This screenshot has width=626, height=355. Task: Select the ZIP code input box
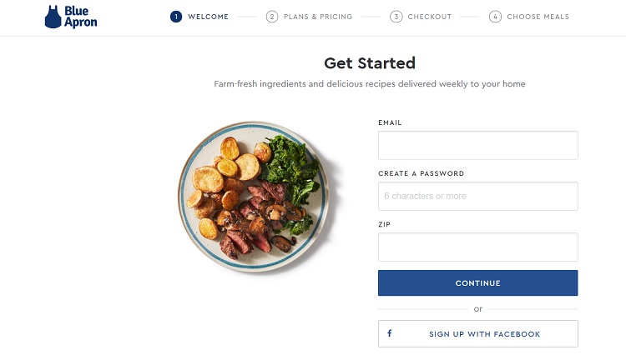(x=477, y=247)
